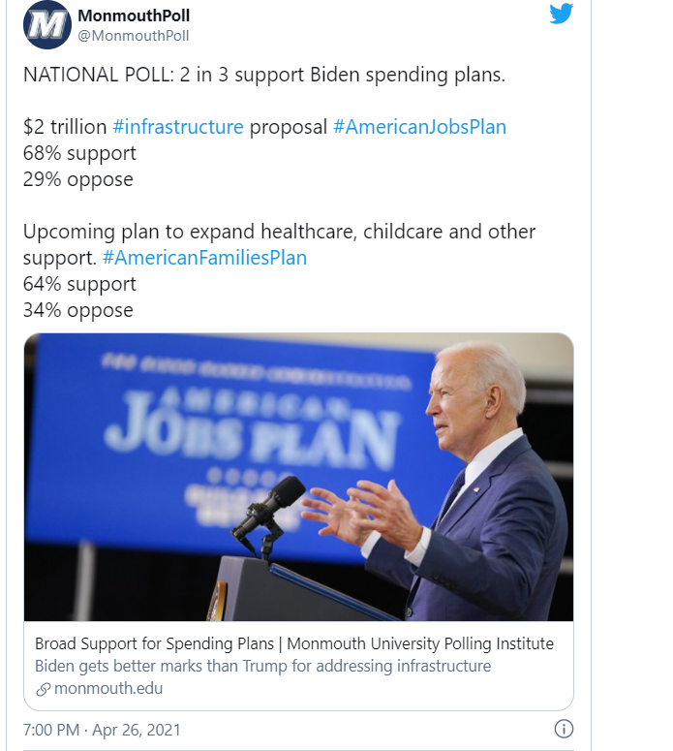Open the Broad Support for Spending Plans headline

tap(294, 643)
